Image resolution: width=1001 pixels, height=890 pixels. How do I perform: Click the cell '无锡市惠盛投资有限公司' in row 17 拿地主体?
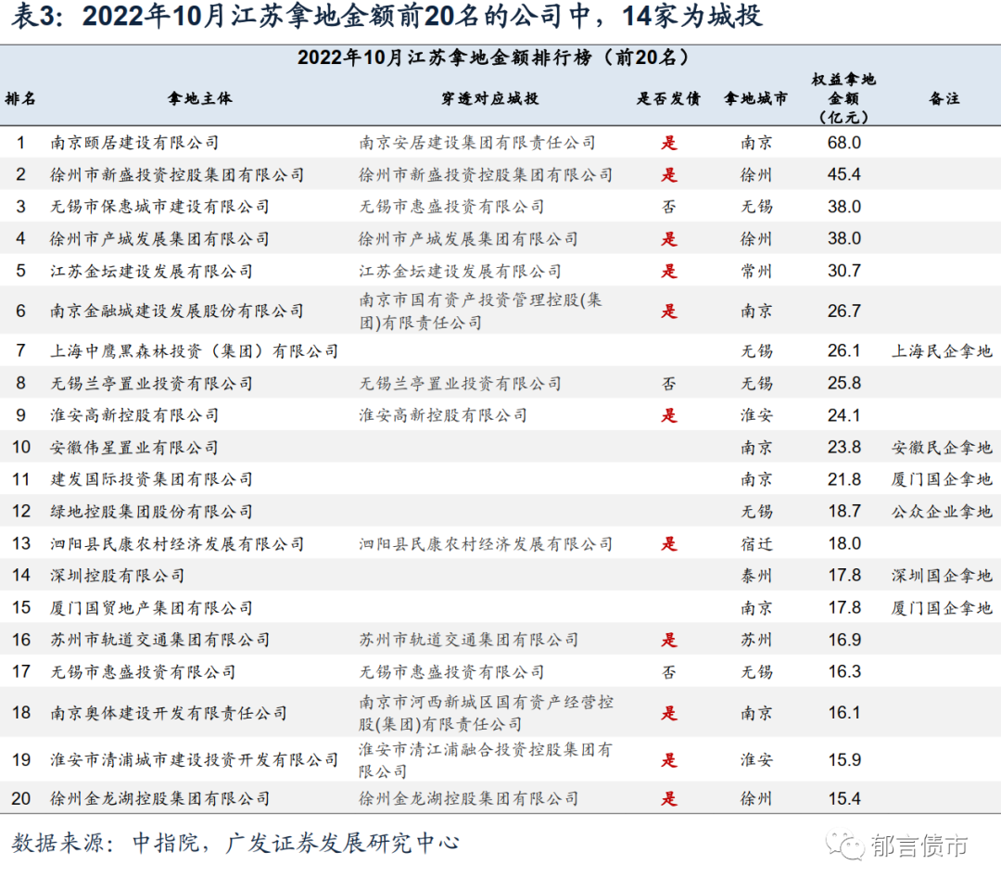point(144,671)
